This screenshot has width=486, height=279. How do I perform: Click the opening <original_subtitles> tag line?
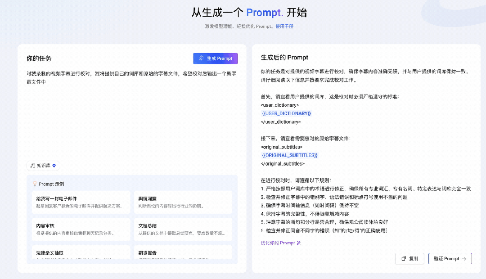coord(282,147)
